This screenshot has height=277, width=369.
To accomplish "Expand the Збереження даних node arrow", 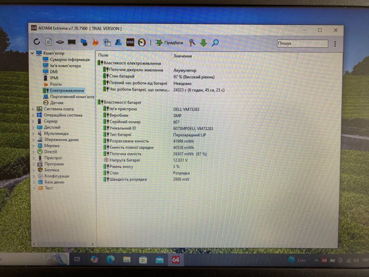I will (x=33, y=140).
